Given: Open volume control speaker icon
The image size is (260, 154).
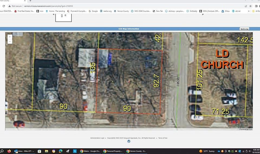Looking at the screenshot, I should [x=250, y=151].
